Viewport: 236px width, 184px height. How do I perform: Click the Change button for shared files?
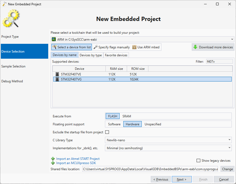tap(227, 169)
